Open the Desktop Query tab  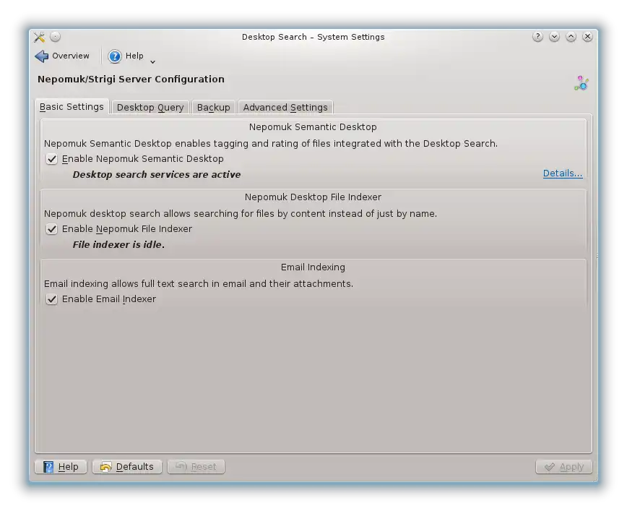point(150,107)
